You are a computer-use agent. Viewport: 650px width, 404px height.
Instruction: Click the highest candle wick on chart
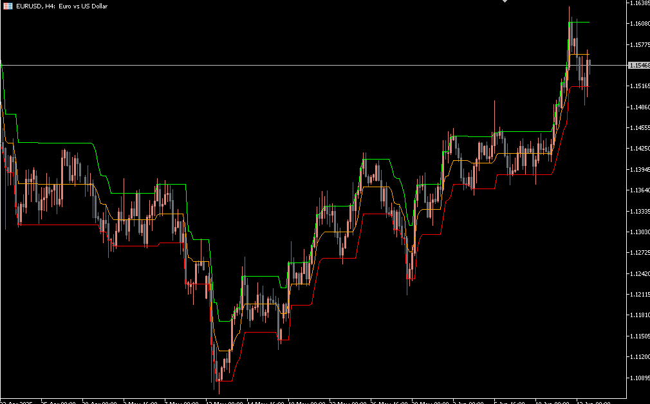point(569,9)
